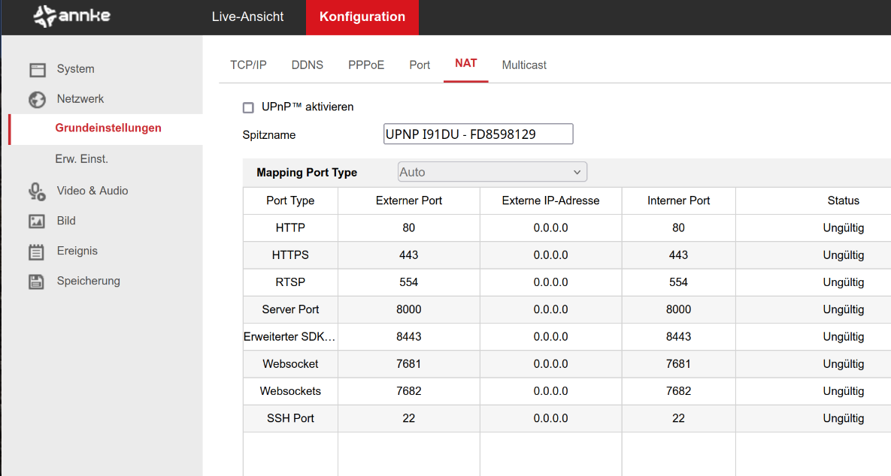Select Grundeinstellungen in the sidebar
This screenshot has width=891, height=476.
coord(108,128)
